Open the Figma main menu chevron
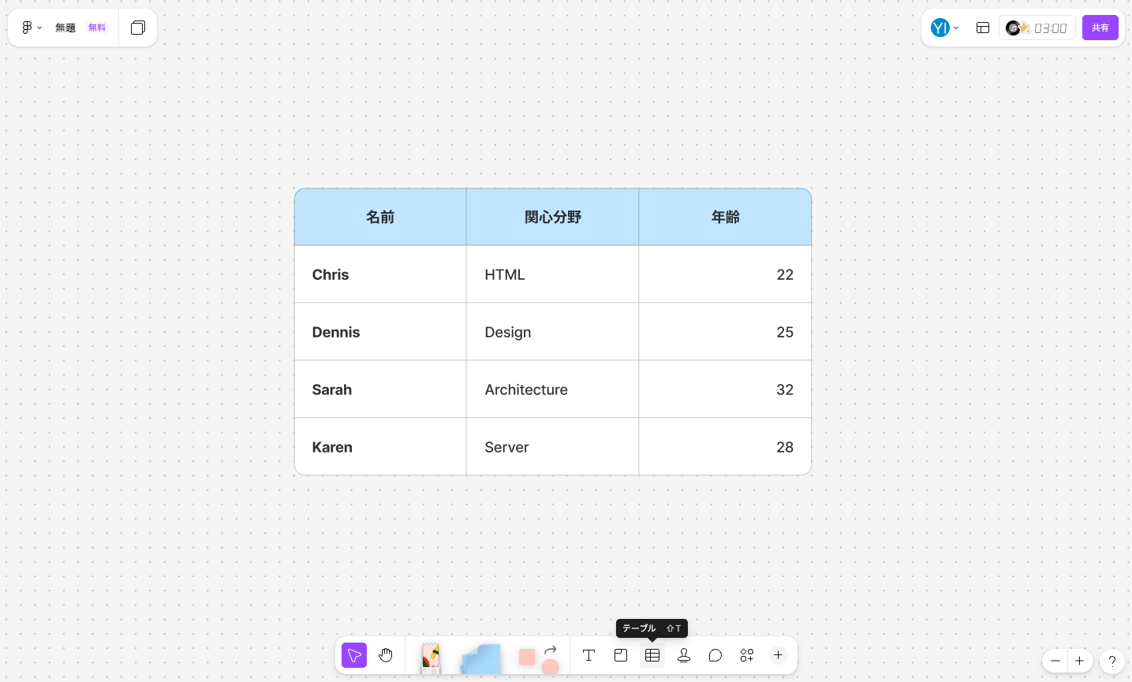Screen dimensions: 1132x682 coord(39,27)
